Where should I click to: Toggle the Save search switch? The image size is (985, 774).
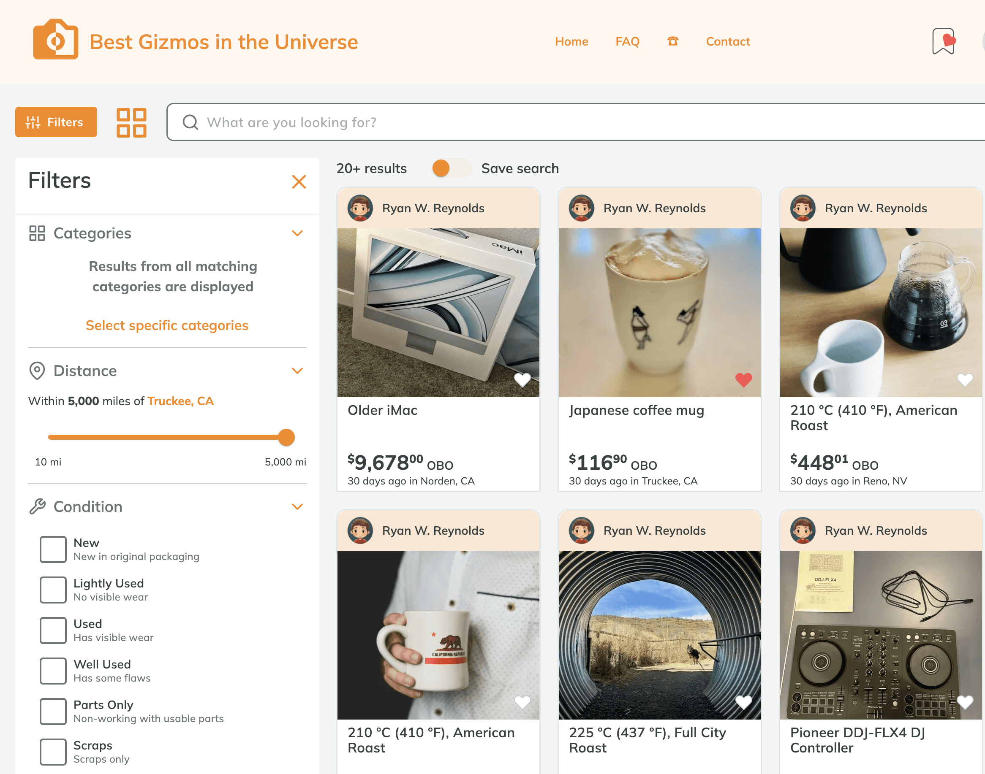coord(452,168)
